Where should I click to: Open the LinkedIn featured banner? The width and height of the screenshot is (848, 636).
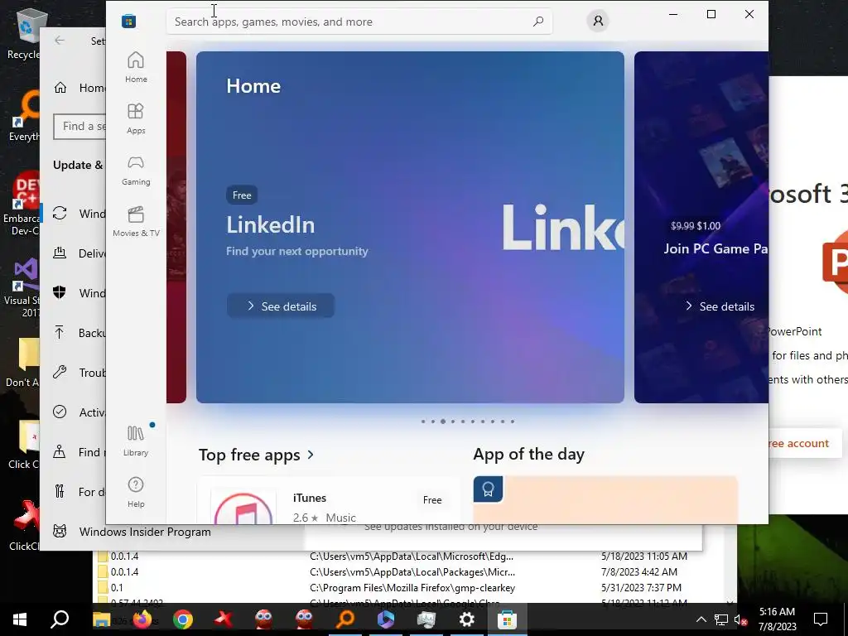(x=410, y=227)
